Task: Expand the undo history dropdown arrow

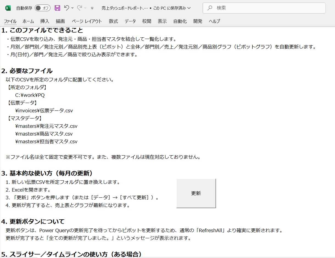Action: pyautogui.click(x=72, y=8)
